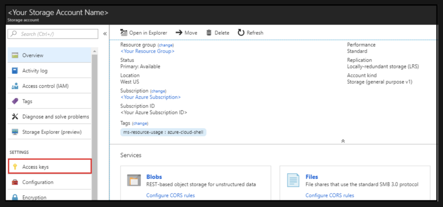Click Storage (general purpose v1) value
Viewport: 443px width, 207px height.
(380, 82)
